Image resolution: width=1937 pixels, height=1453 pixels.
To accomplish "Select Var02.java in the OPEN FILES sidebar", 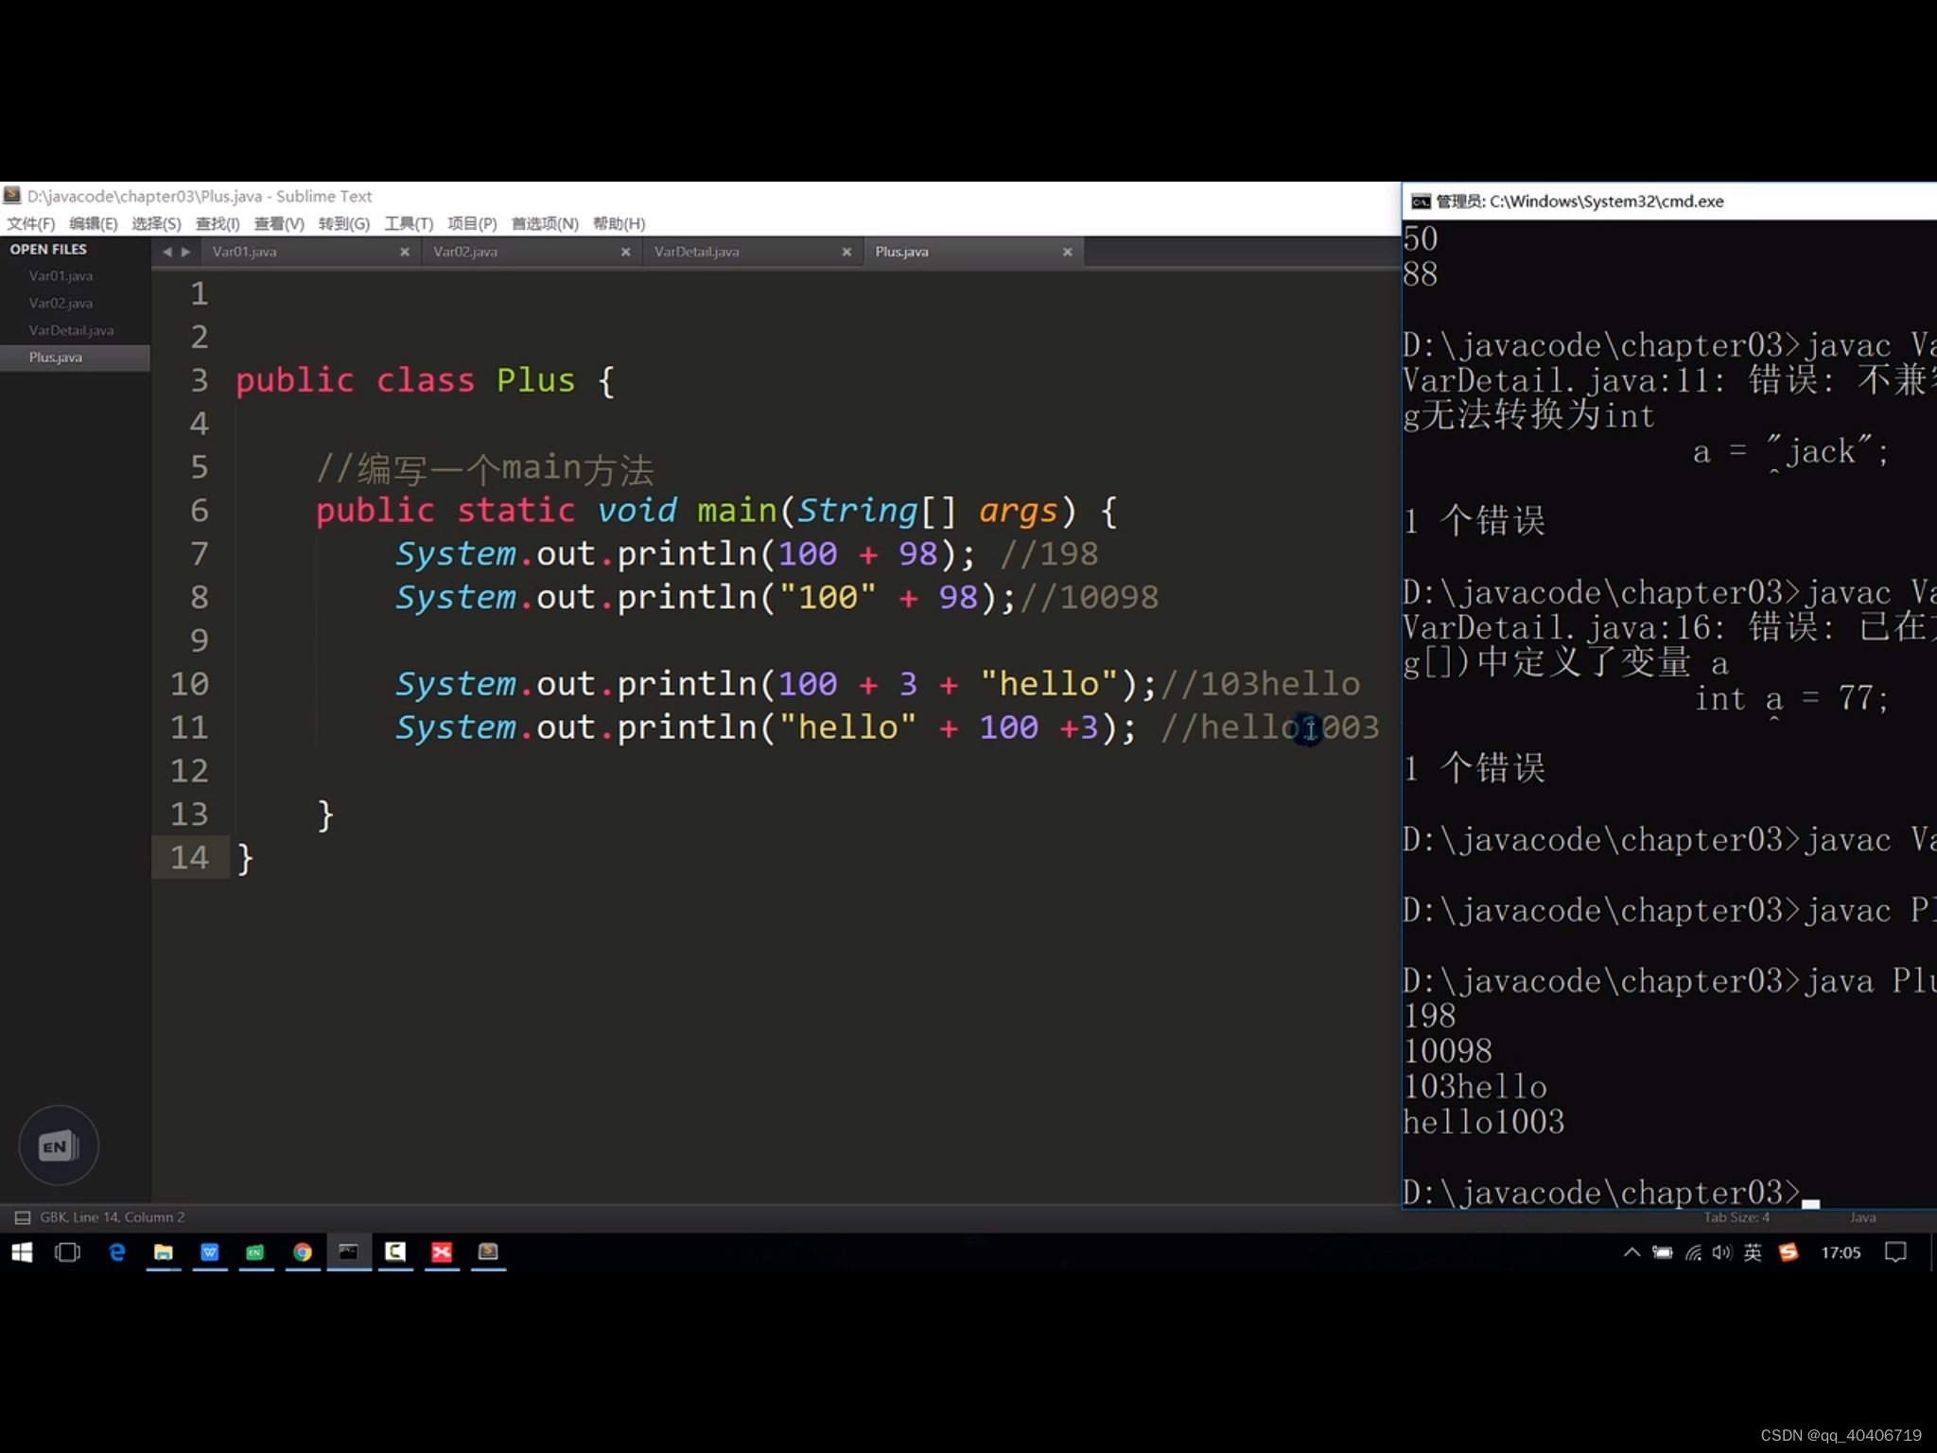I will [x=62, y=303].
